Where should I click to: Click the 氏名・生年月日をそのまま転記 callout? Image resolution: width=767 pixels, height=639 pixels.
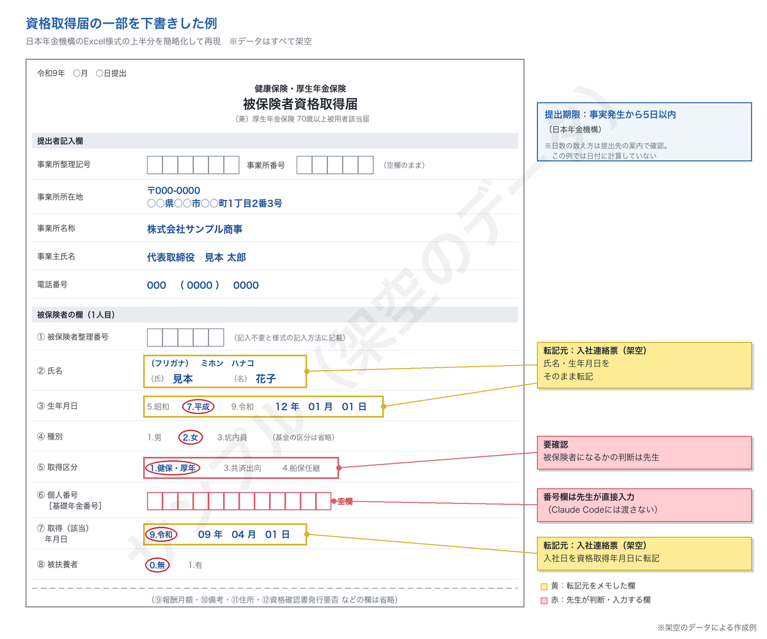pos(644,364)
